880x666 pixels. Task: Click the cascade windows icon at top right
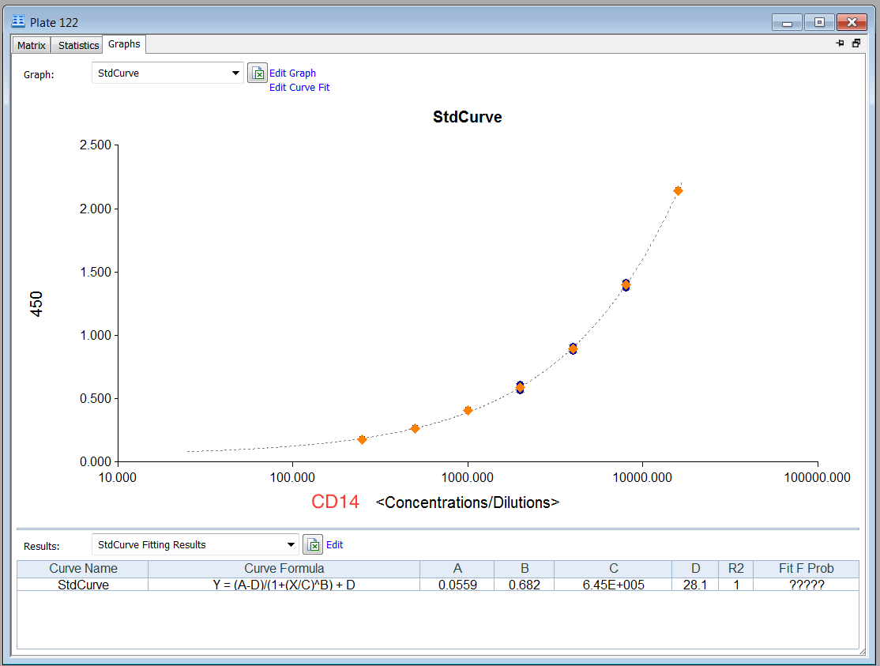click(x=856, y=43)
